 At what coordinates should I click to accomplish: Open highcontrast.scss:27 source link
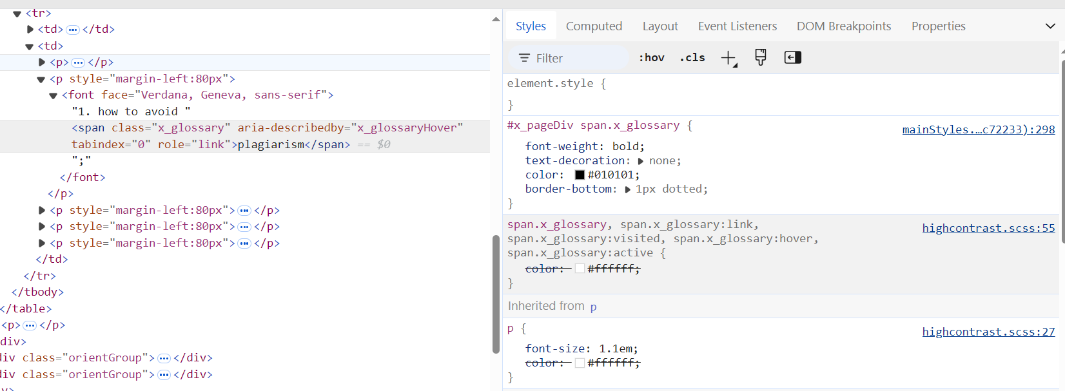[x=988, y=332]
